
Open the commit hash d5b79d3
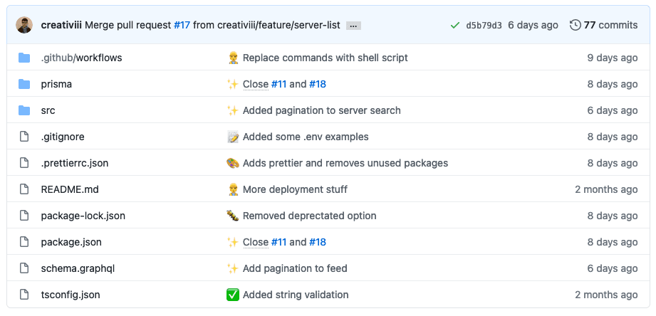point(484,25)
